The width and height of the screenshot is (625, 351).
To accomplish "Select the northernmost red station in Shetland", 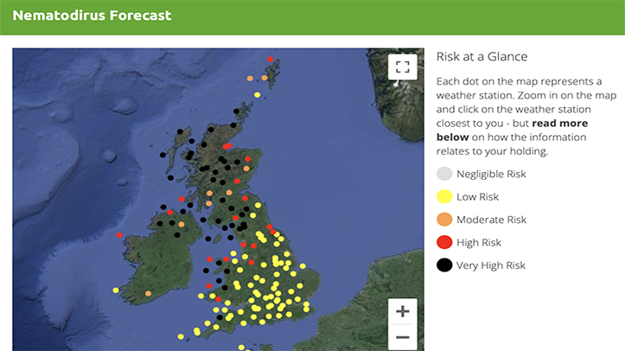I will tap(270, 60).
